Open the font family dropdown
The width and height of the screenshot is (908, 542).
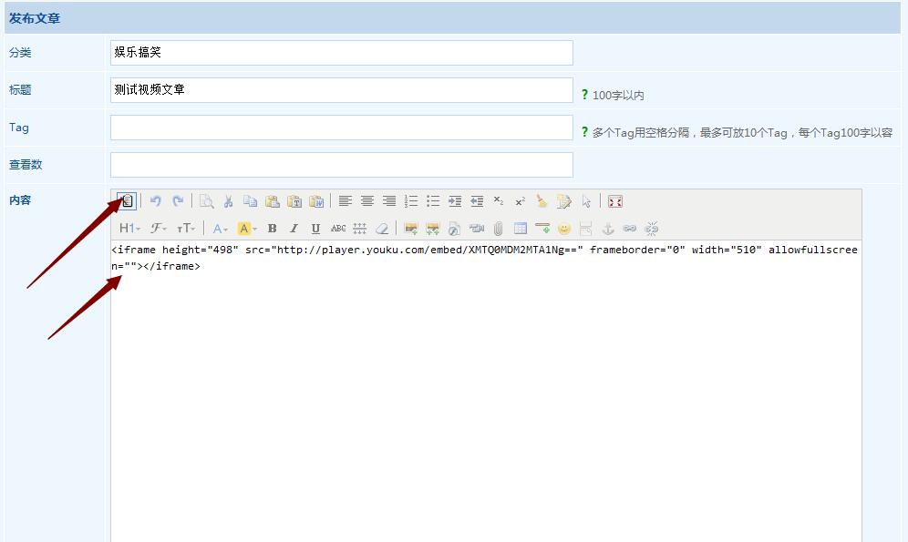click(159, 229)
